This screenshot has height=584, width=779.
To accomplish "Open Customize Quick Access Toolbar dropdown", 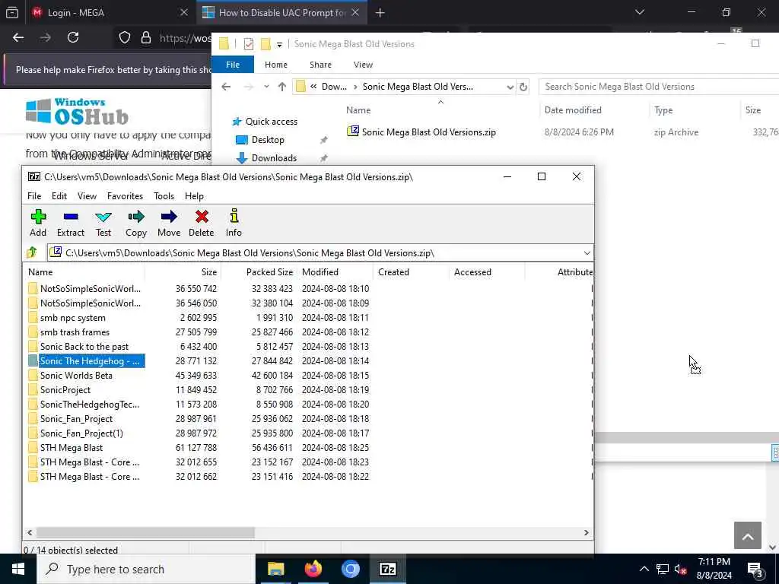I will [x=280, y=44].
